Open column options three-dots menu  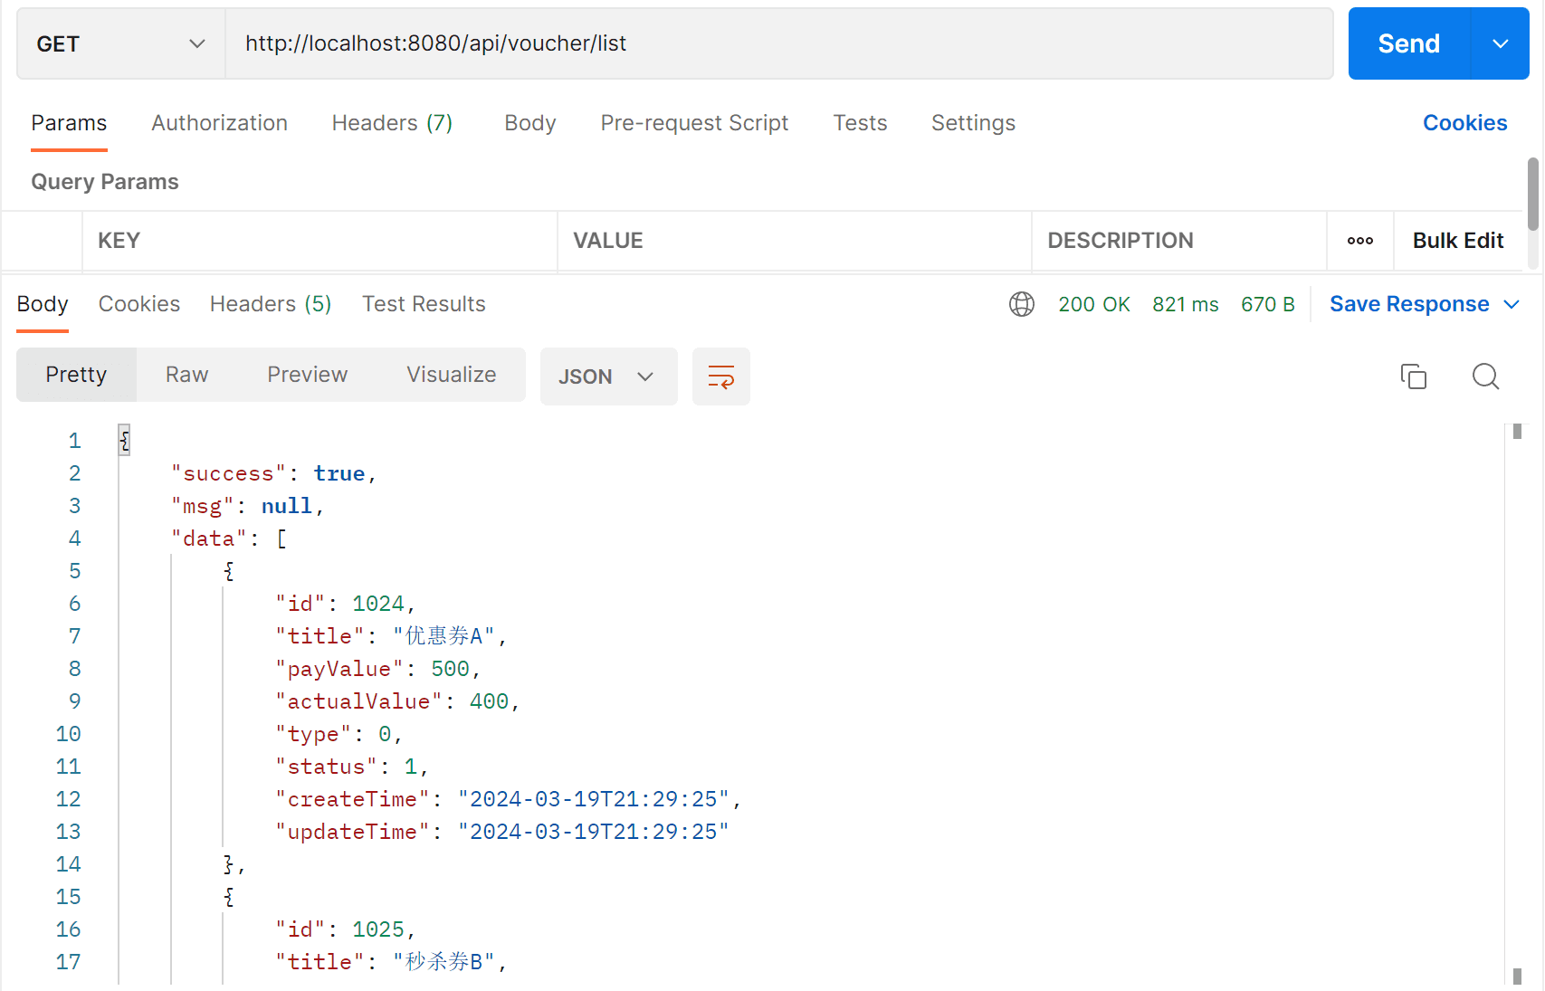[1359, 241]
